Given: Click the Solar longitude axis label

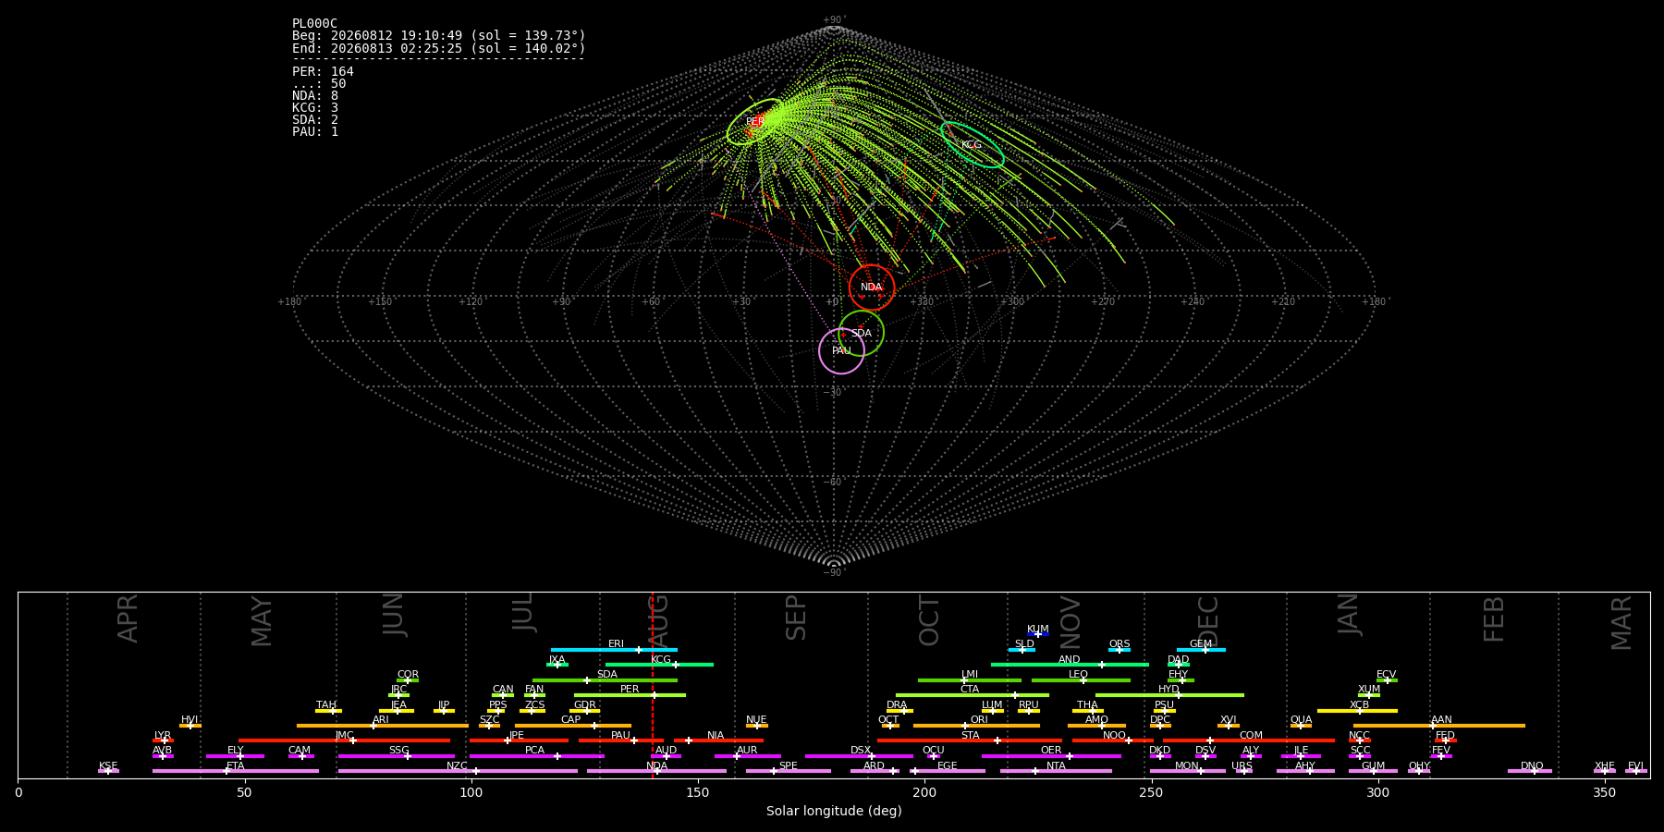Looking at the screenshot, I should pos(834,811).
